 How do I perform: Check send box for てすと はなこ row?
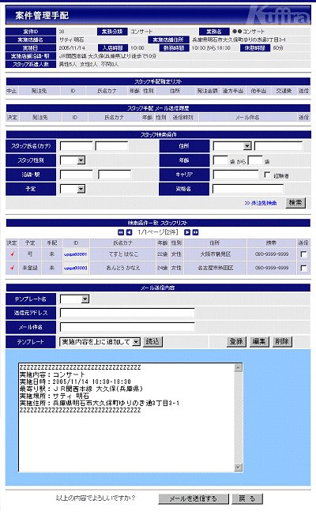[x=303, y=254]
